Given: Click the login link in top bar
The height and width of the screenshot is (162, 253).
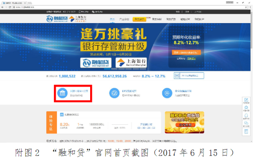Looking at the screenshot, I should (x=177, y=12).
